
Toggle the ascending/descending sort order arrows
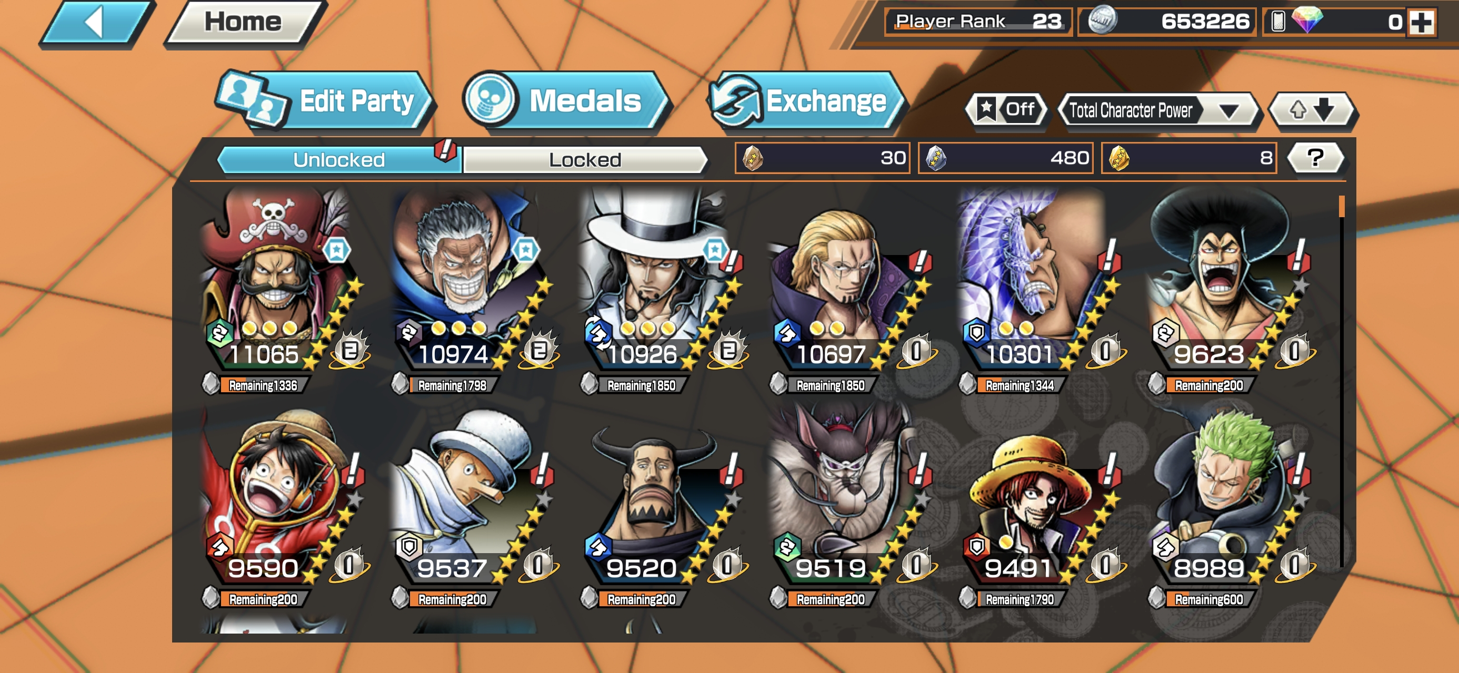[x=1311, y=109]
